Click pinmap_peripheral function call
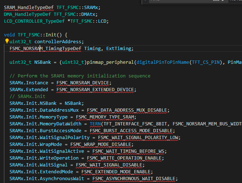Viewport: 242px width, 183px height. [110, 62]
